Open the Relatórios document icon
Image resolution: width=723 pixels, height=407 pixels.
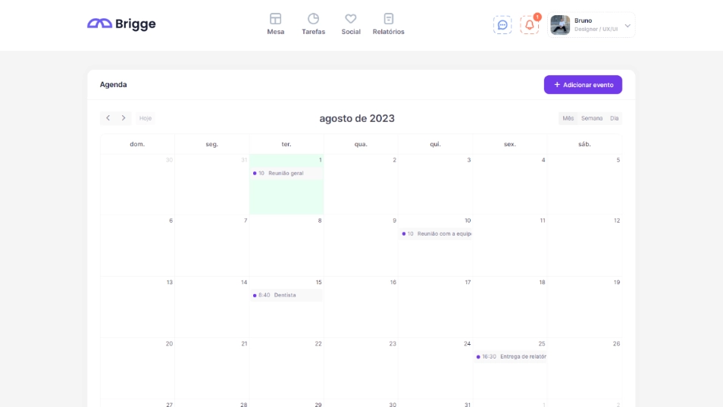388,19
